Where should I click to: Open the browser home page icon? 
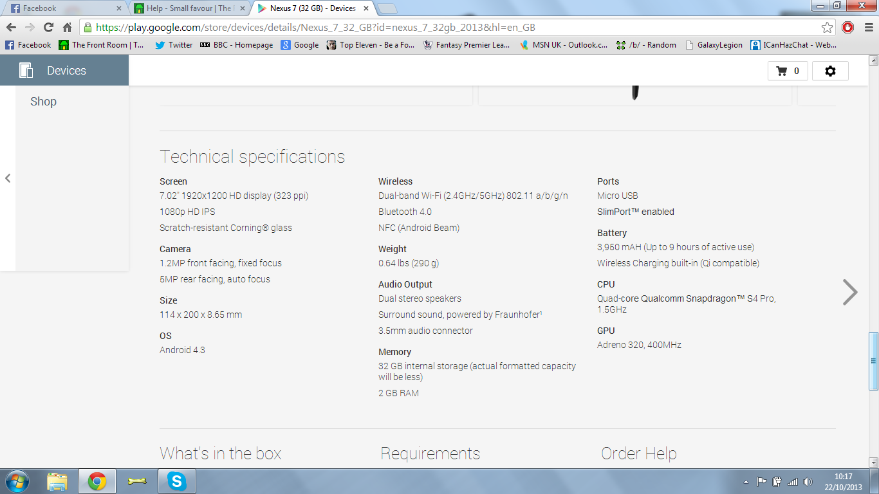[67, 28]
